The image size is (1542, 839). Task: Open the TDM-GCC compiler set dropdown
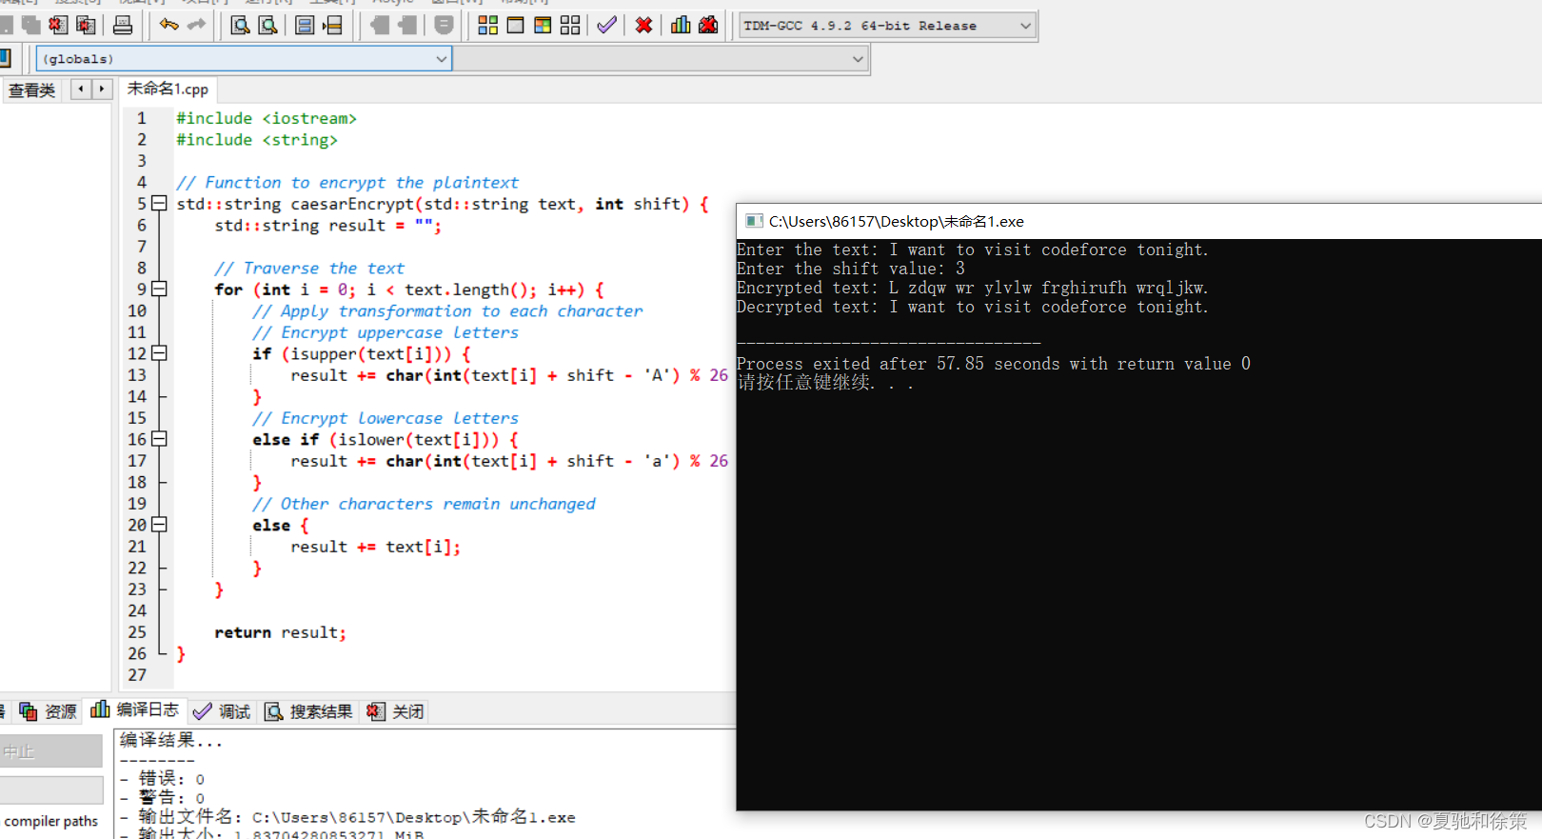click(x=887, y=26)
